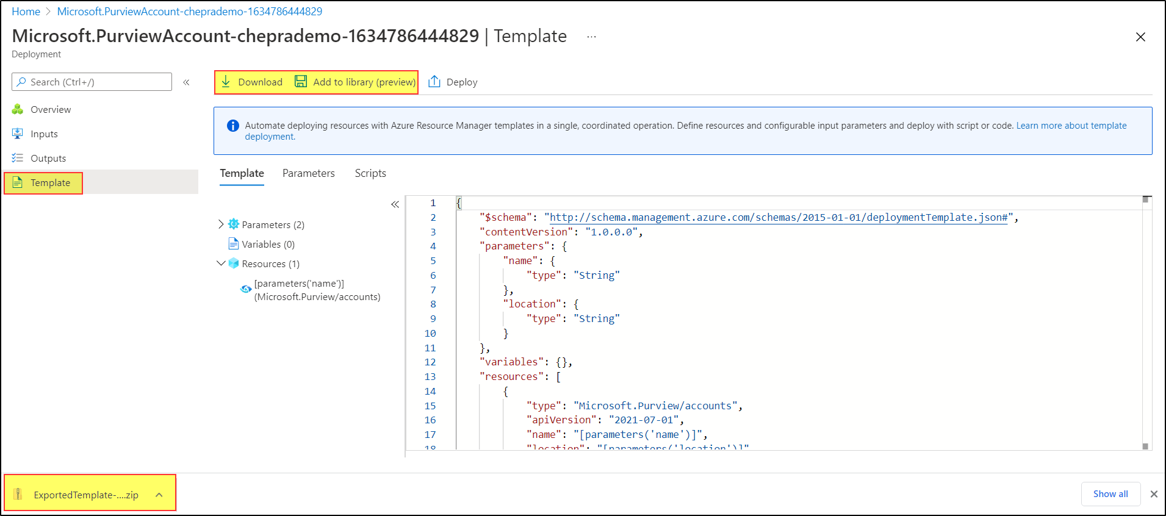Click "name": "[parameters('name')]" code line
This screenshot has width=1166, height=516.
[x=617, y=434]
